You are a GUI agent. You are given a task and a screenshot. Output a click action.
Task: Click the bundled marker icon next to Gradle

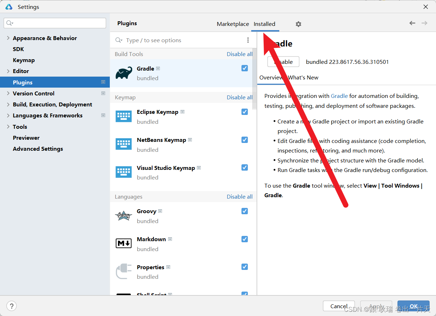click(x=158, y=68)
